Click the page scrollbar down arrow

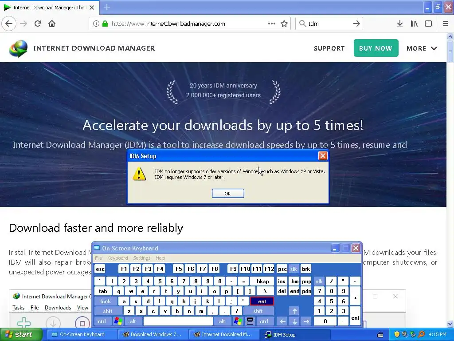[x=450, y=324]
